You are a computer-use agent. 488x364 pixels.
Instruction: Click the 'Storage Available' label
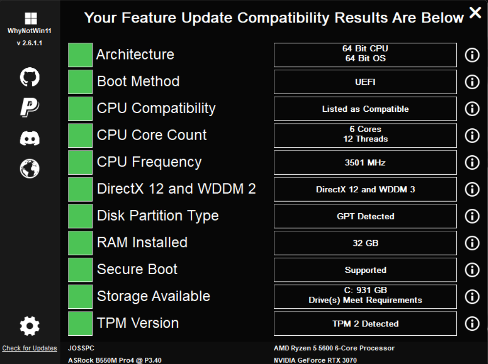(153, 296)
